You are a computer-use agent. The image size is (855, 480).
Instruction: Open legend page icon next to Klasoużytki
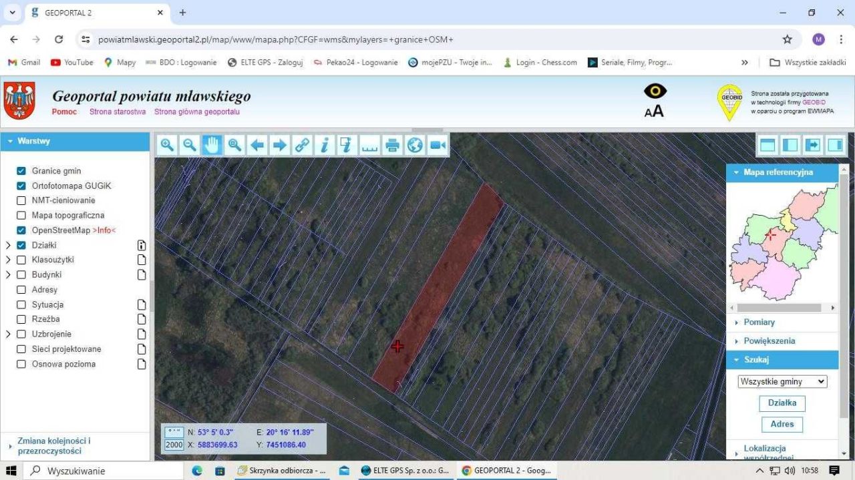(x=142, y=260)
